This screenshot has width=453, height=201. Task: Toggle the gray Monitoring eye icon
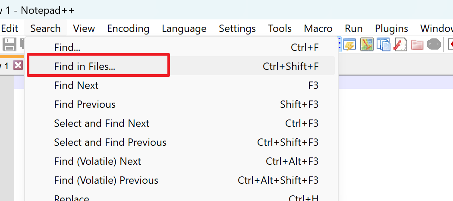click(x=434, y=45)
